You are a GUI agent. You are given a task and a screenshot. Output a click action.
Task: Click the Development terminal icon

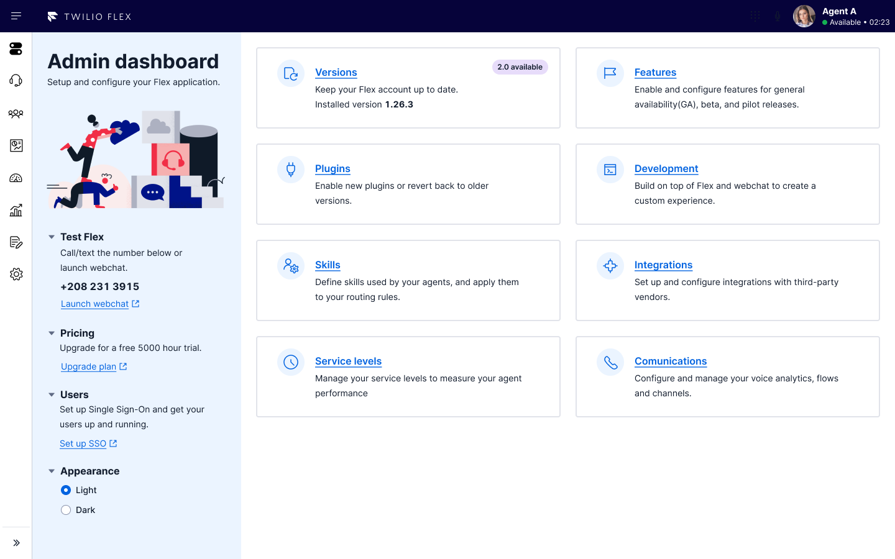pos(610,170)
